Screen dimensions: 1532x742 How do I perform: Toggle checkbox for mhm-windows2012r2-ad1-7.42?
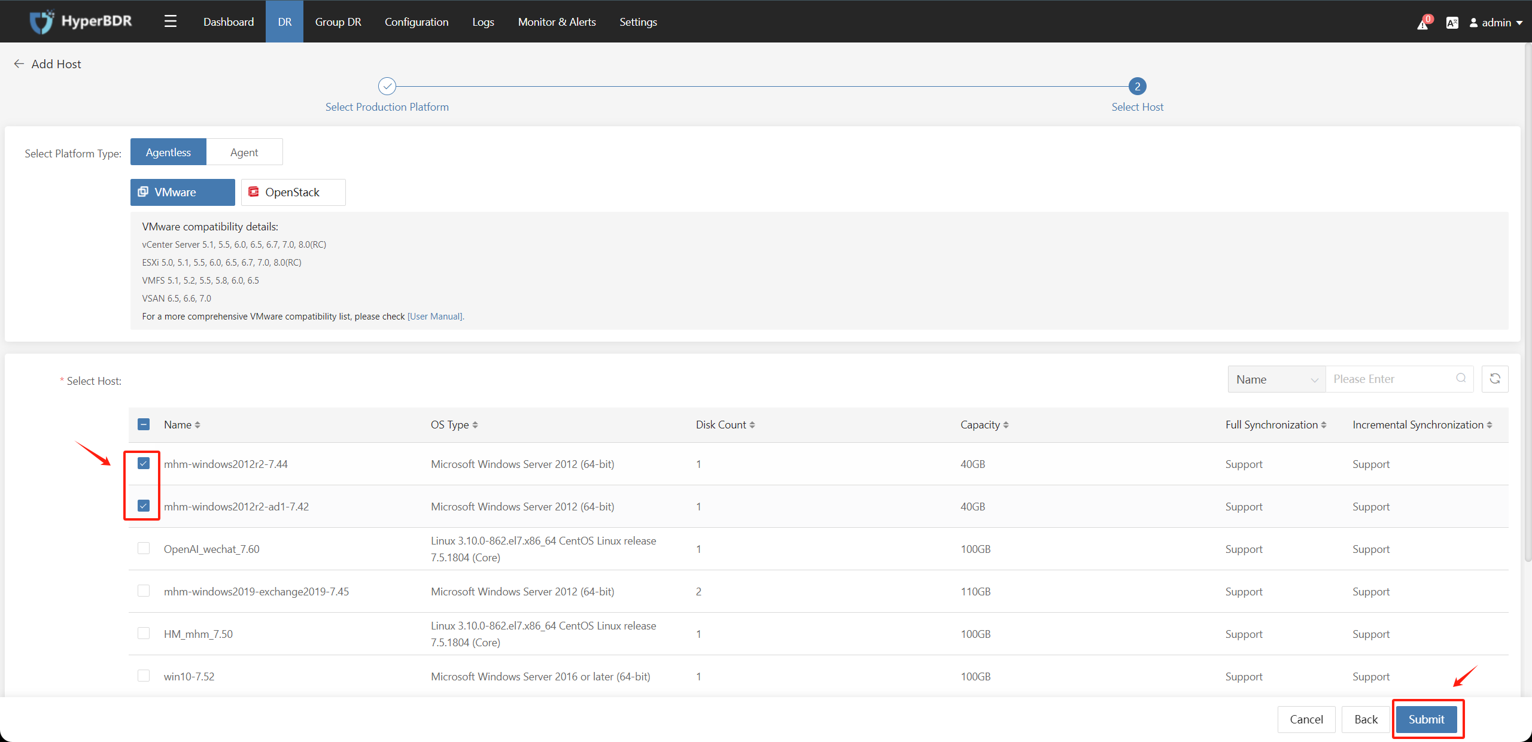(x=145, y=506)
